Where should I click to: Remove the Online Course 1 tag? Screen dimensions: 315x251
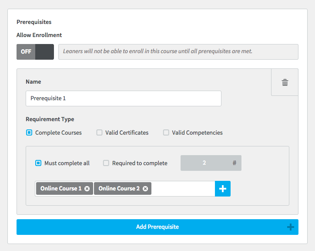(x=87, y=189)
